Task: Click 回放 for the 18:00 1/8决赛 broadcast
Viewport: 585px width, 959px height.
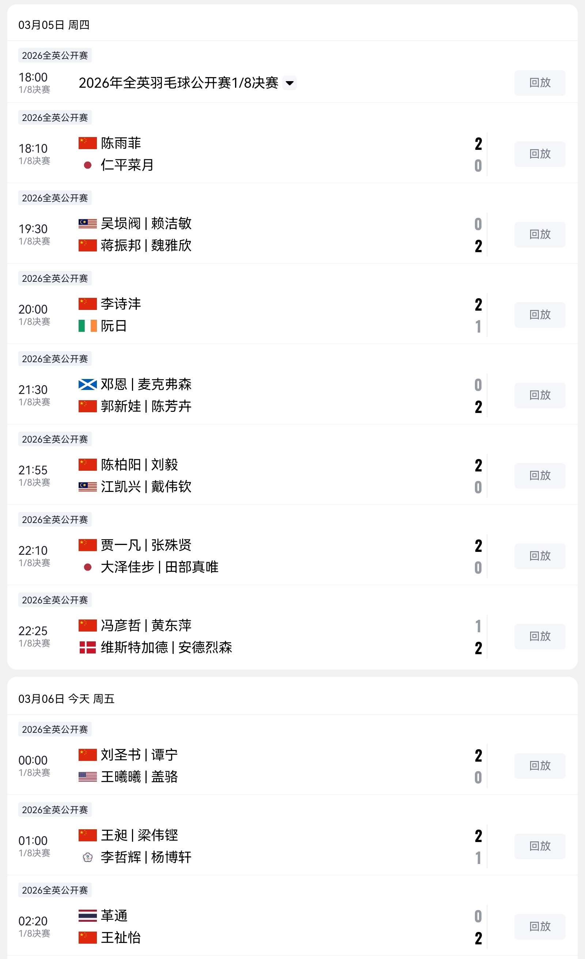Action: (x=539, y=83)
